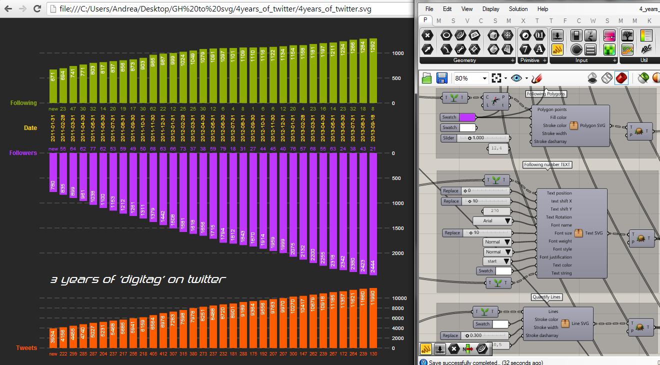Add the ABC scribble util component
Viewport: 660px width, 365px height.
coord(646,49)
